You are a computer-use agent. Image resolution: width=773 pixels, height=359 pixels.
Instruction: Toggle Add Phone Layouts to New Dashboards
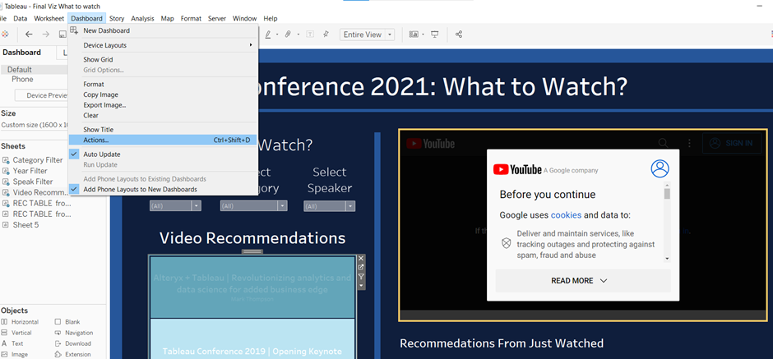tap(140, 189)
